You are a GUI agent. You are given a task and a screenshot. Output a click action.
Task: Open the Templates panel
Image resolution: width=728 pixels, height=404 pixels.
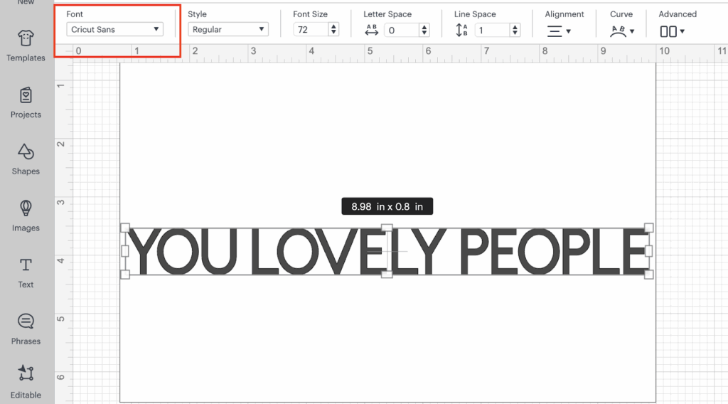(x=26, y=44)
